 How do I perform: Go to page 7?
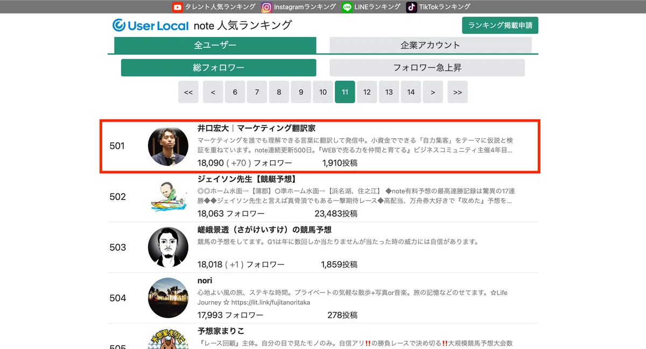click(x=257, y=92)
